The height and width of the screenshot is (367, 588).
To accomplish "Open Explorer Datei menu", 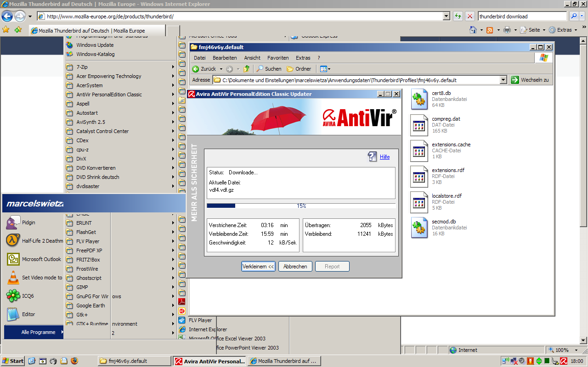I will click(x=200, y=58).
